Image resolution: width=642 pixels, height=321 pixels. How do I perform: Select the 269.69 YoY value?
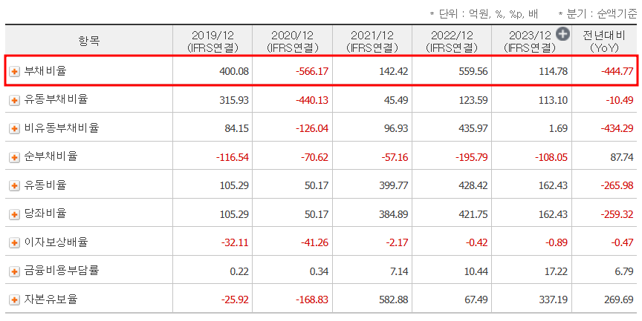(619, 300)
